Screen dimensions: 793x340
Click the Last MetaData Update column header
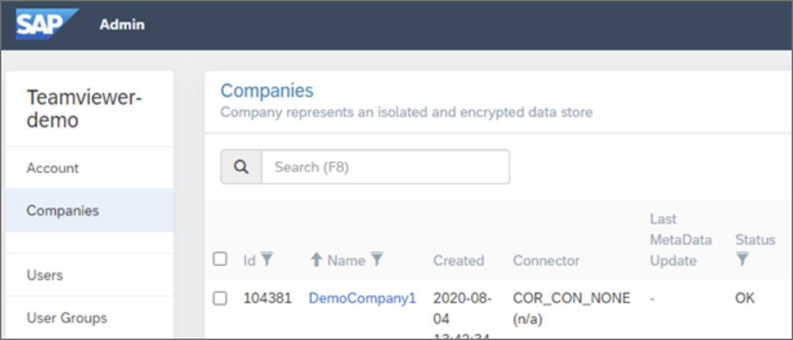pyautogui.click(x=681, y=240)
